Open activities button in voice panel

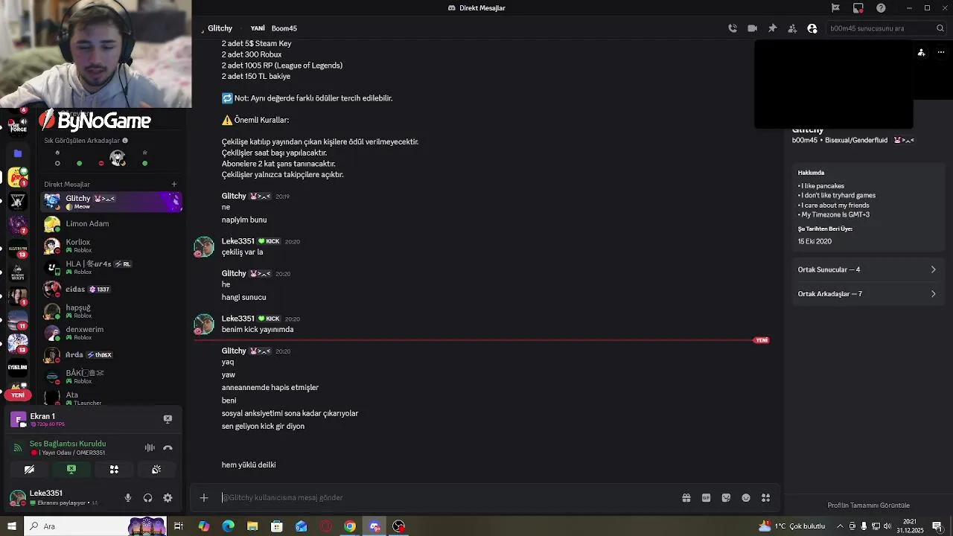pos(114,469)
